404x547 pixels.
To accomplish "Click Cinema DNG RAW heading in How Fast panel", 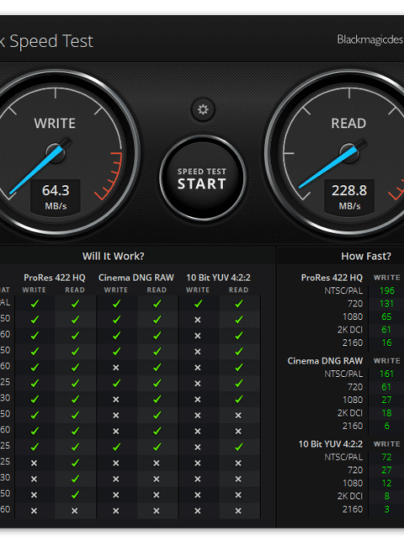I will tap(325, 361).
